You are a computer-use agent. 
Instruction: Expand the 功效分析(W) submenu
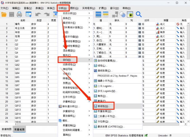[x=89, y=13]
